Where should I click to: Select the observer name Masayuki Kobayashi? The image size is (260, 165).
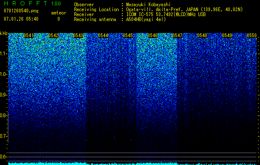pyautogui.click(x=148, y=5)
